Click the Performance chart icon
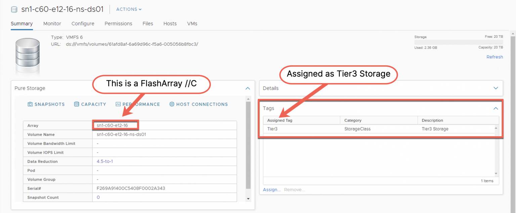Viewport: 516px width, 213px height. point(118,104)
